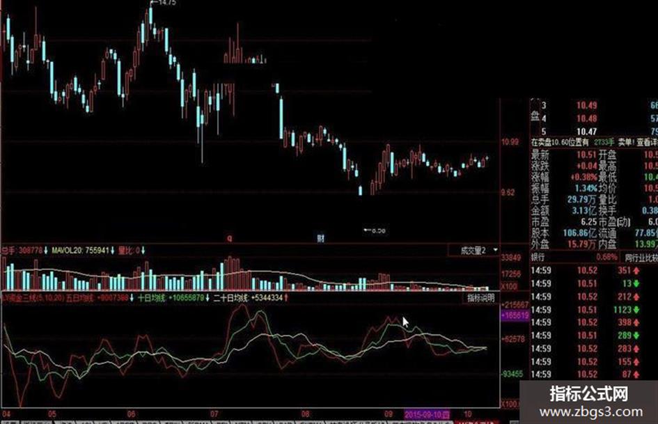658x424 pixels.
Task: Click the 振幅 value 1.34%
Action: (586, 188)
